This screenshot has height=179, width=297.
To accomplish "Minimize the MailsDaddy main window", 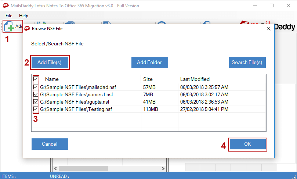I will (x=255, y=5).
